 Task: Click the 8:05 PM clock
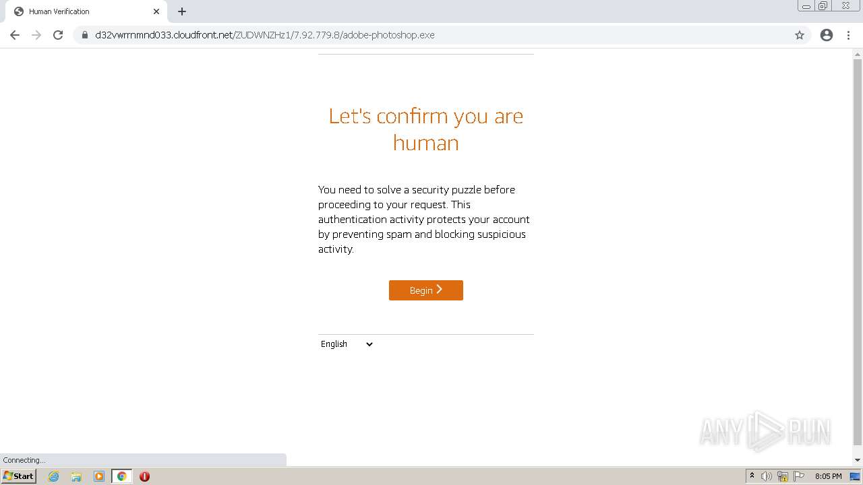(828, 476)
